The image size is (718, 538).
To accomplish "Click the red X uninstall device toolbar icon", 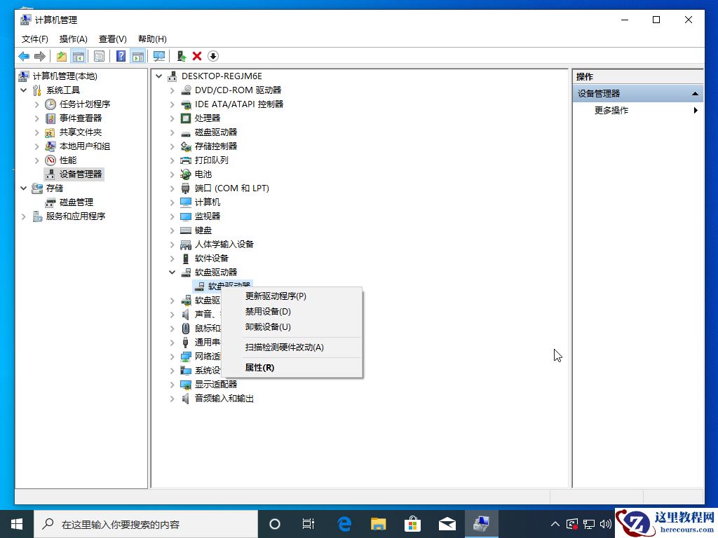I will (196, 56).
